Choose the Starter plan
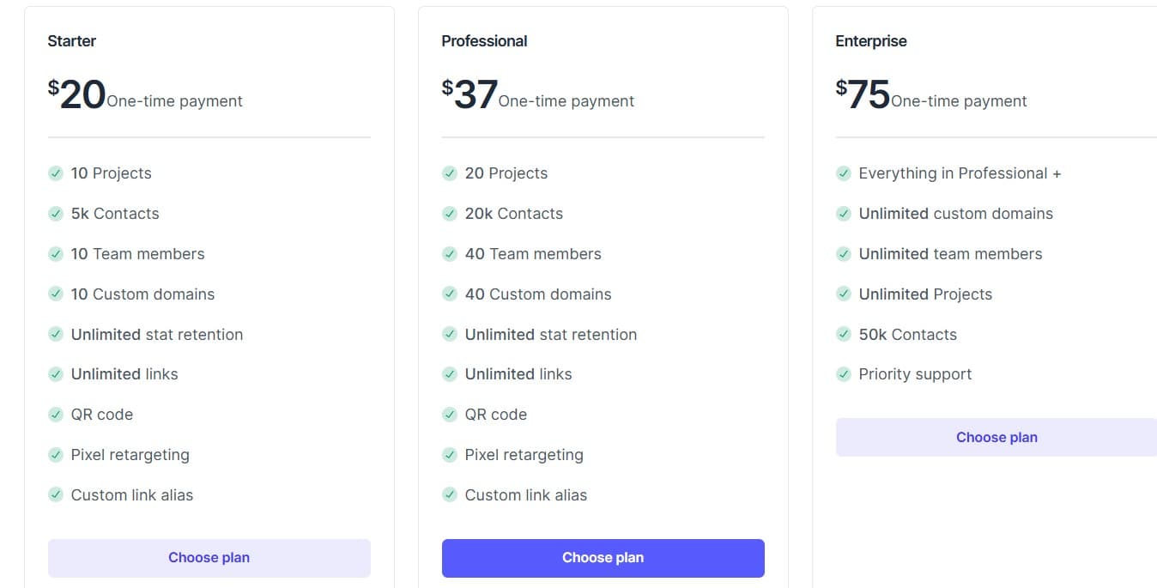Viewport: 1157px width, 588px height. 209,557
